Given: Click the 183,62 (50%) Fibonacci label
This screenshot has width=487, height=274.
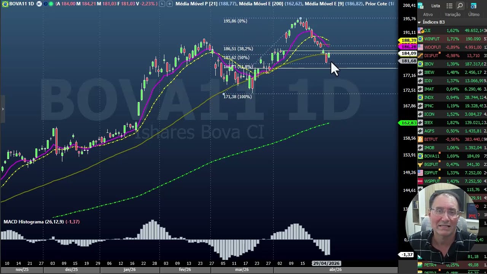Looking at the screenshot, I should [x=236, y=57].
